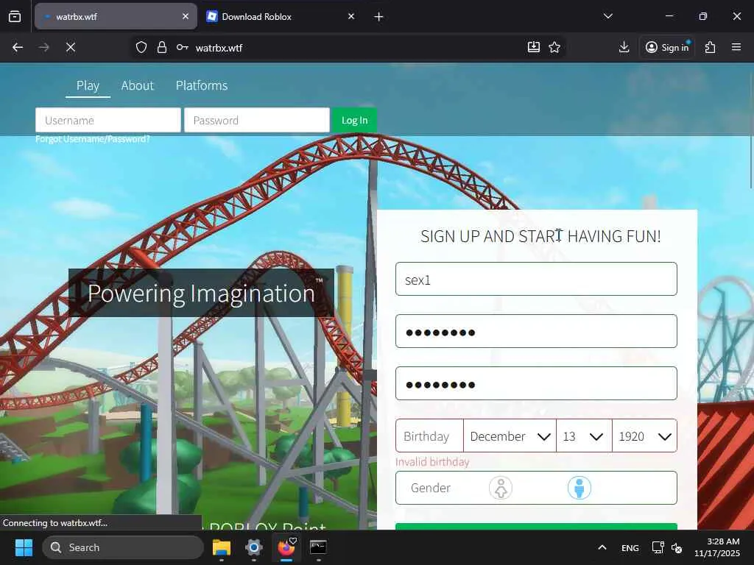
Task: Bookmark this page with the star
Action: (554, 47)
